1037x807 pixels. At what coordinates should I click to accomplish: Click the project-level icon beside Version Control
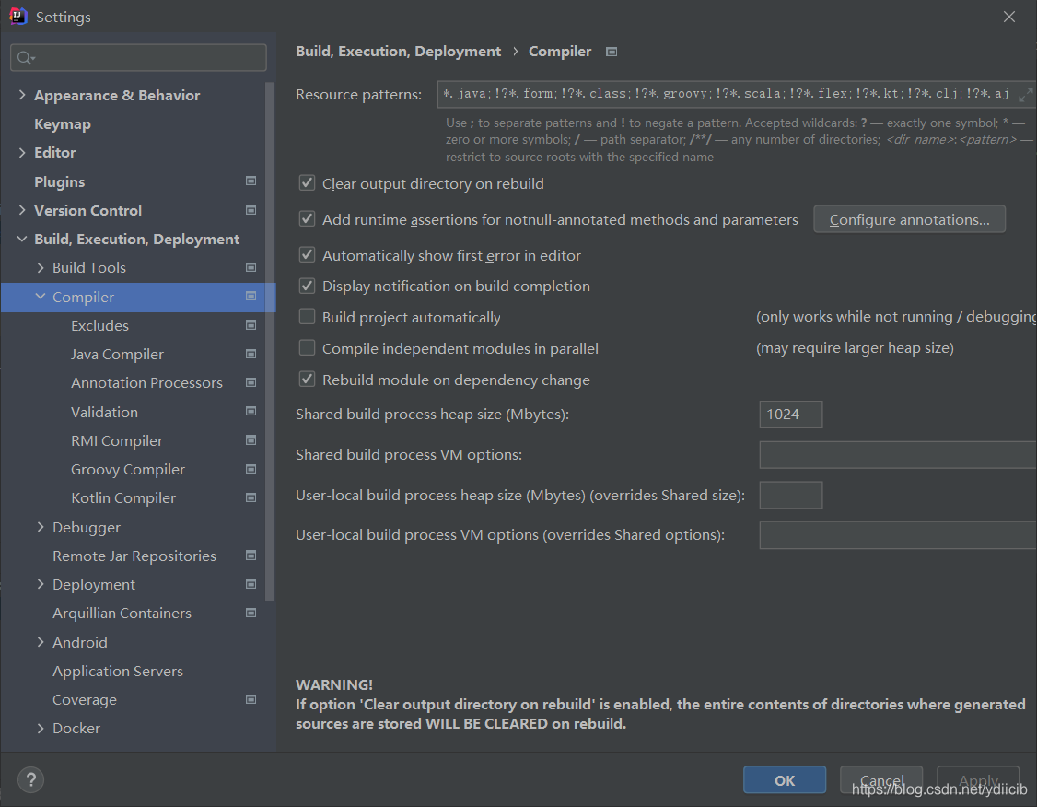(x=251, y=210)
